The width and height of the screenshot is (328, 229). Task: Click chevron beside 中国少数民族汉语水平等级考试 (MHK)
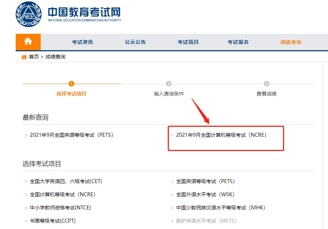pyautogui.click(x=172, y=208)
